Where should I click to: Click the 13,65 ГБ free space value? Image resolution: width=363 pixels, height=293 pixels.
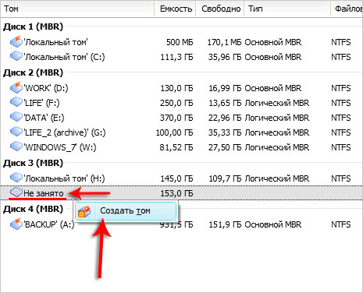(x=225, y=103)
